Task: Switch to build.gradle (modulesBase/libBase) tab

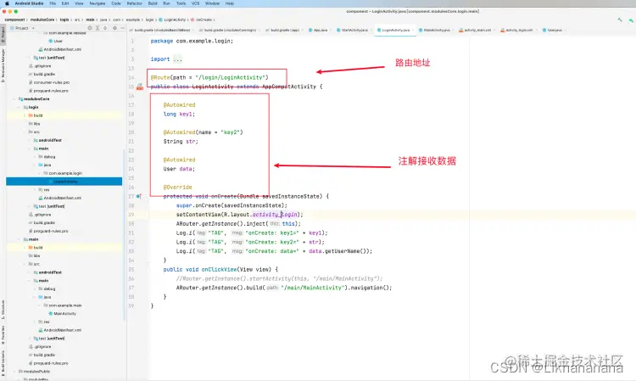Action: [x=160, y=30]
